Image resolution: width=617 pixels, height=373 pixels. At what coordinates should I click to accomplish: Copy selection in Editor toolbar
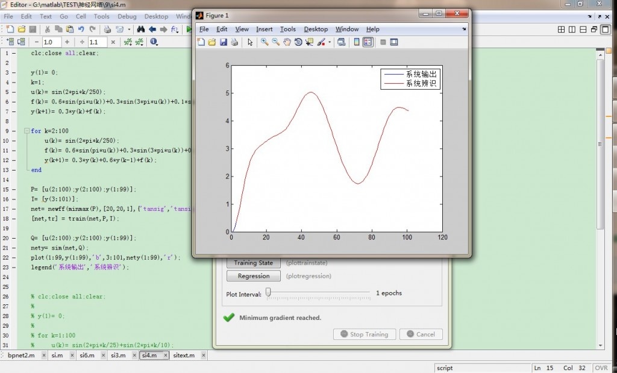pyautogui.click(x=58, y=29)
